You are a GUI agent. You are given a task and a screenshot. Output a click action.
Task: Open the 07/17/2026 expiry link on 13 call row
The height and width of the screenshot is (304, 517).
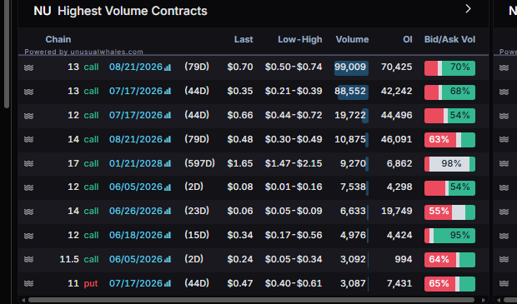136,92
